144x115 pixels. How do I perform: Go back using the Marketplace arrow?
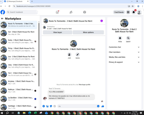[2, 19]
